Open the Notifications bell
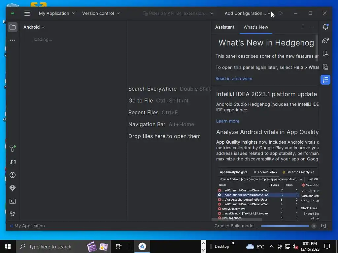This screenshot has height=253, width=338. [325, 27]
